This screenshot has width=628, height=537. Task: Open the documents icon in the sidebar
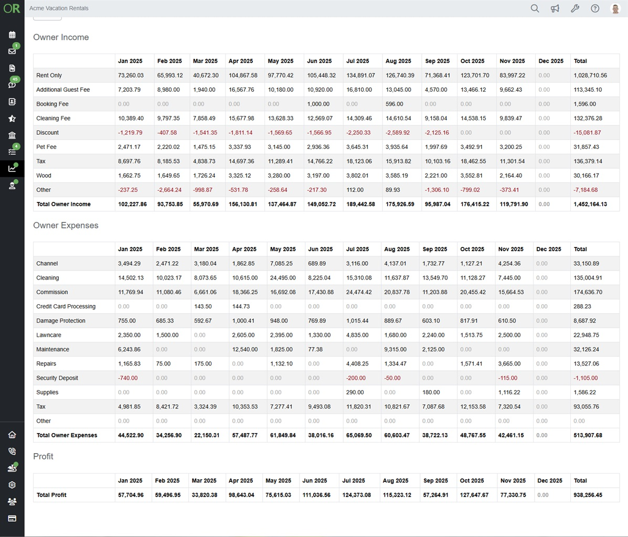coord(12,68)
